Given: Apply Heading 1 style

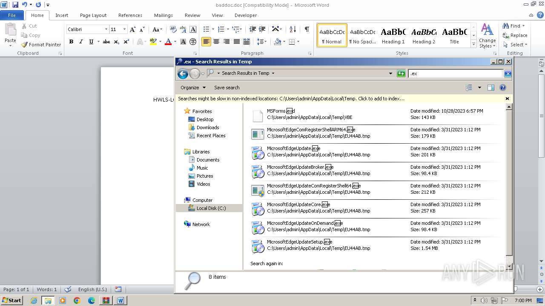Looking at the screenshot, I should (x=393, y=35).
